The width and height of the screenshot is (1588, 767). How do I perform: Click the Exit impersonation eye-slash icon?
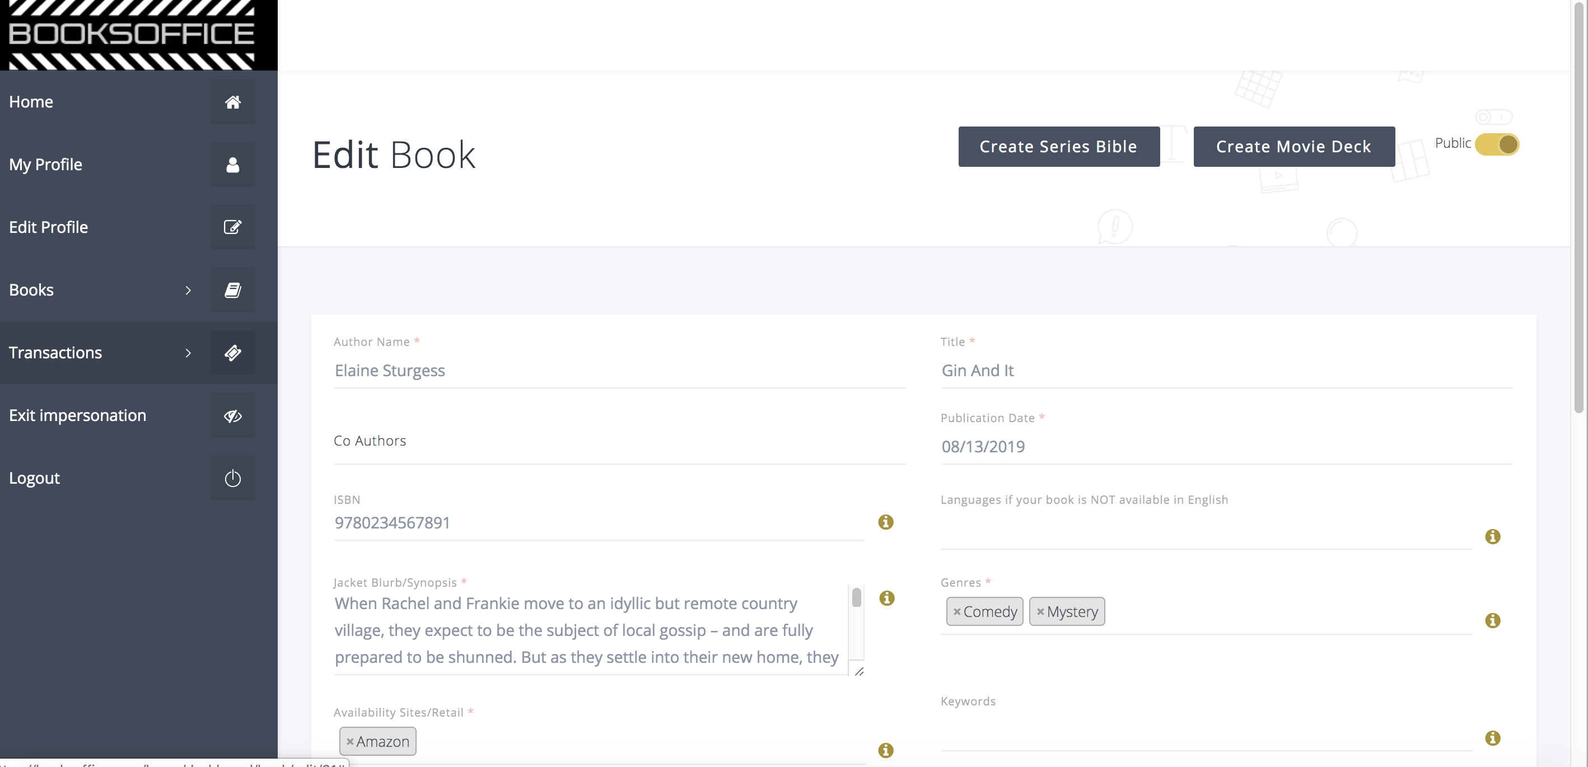(x=232, y=415)
